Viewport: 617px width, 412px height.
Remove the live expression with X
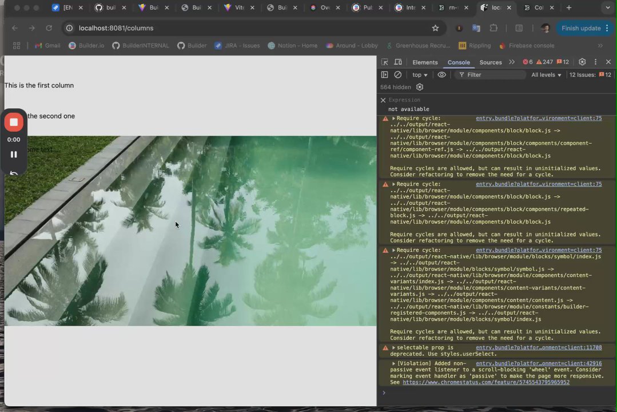click(x=383, y=100)
